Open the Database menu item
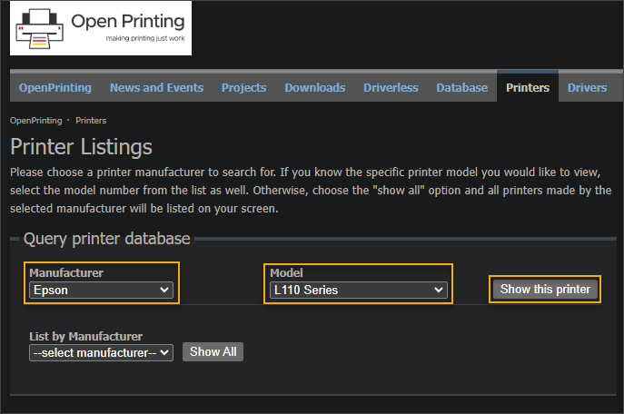The image size is (624, 414). click(x=461, y=87)
